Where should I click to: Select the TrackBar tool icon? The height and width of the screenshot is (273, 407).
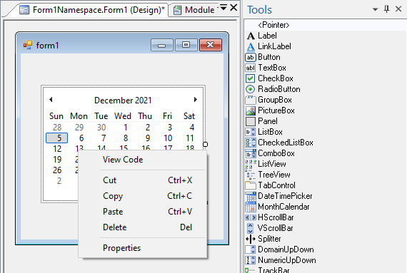coord(251,270)
